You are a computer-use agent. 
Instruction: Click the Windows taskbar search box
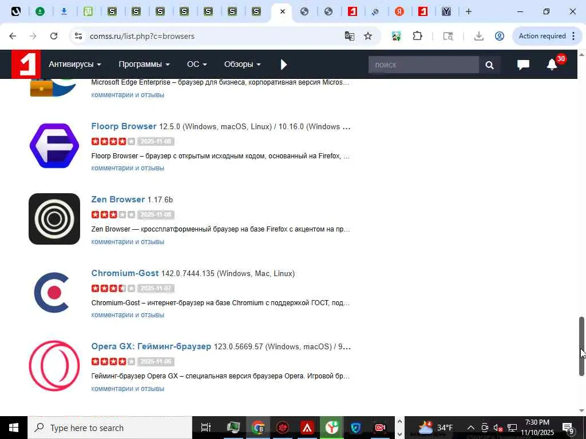click(x=110, y=428)
